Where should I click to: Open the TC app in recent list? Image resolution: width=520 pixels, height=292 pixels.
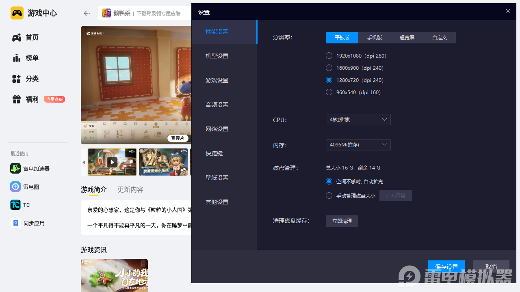coord(20,205)
